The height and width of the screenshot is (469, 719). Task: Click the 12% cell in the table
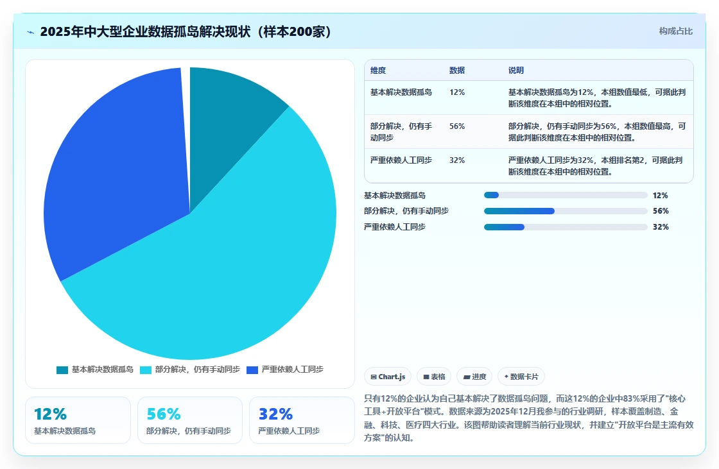[457, 92]
